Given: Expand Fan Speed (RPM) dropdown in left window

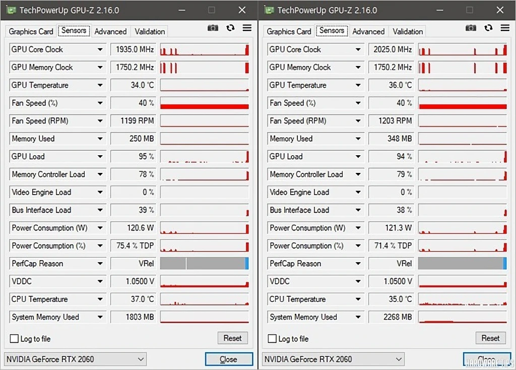Looking at the screenshot, I should (x=100, y=121).
